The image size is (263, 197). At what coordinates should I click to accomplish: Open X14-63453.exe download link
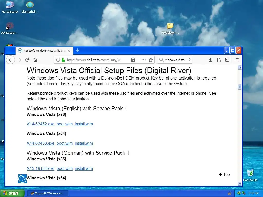41,143
